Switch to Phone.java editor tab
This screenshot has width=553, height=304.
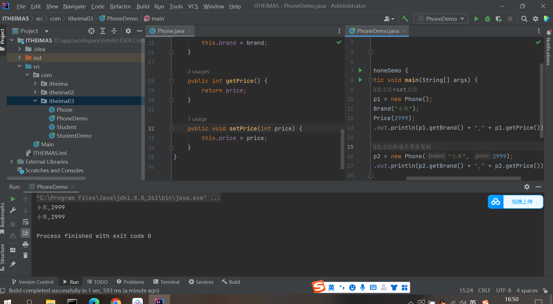[x=171, y=31]
